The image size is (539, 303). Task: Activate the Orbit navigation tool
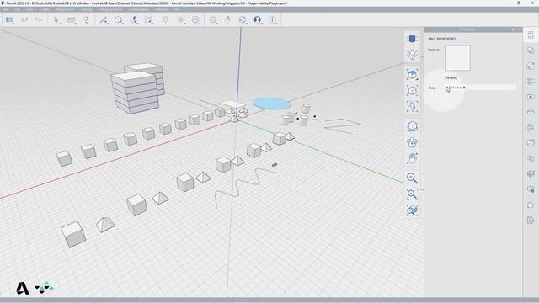coord(412,126)
